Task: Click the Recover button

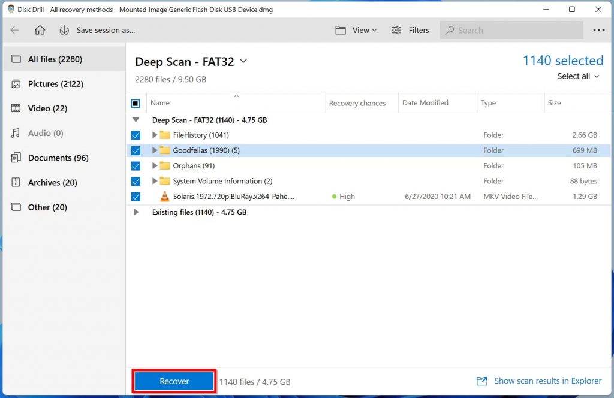Action: 173,381
